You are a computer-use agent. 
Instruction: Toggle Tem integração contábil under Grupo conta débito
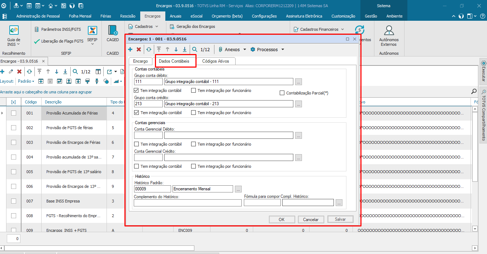tap(136, 91)
